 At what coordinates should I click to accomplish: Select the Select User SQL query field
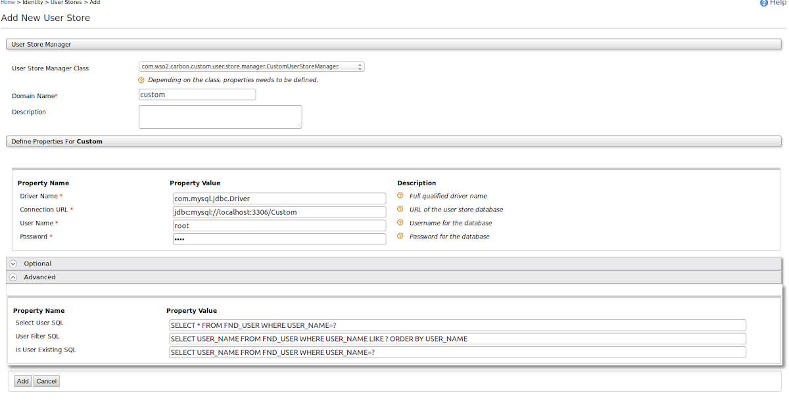457,325
